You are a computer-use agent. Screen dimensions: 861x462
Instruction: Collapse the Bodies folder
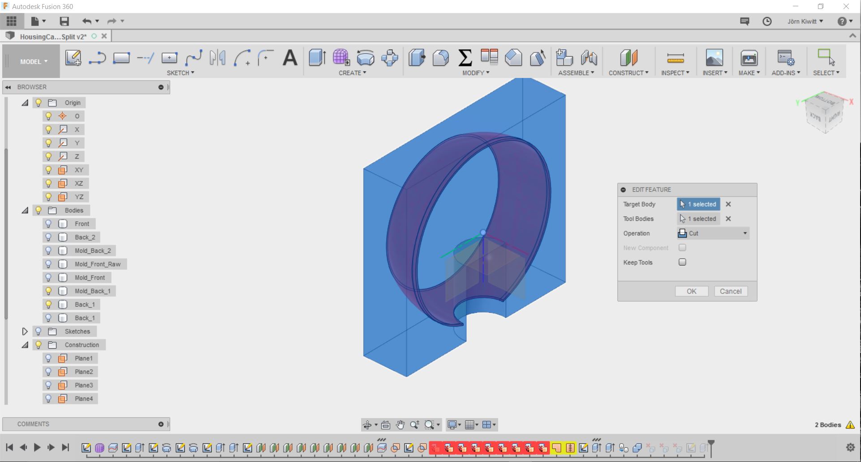pyautogui.click(x=25, y=210)
